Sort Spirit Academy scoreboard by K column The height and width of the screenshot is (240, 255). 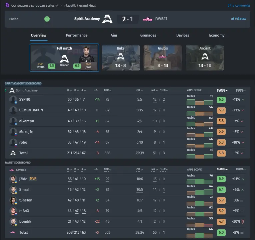69,90
